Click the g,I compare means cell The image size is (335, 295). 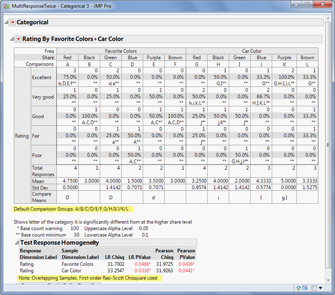[284, 198]
